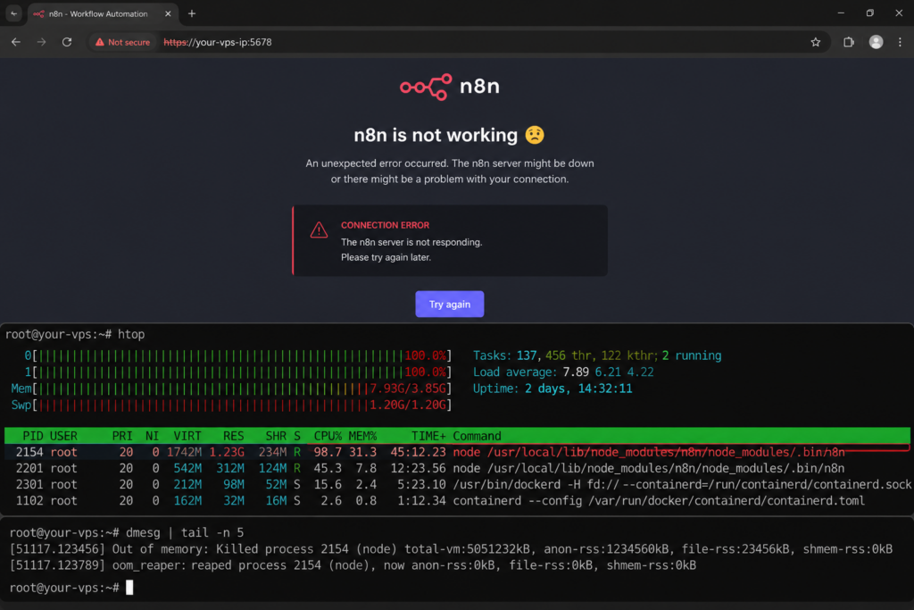
Task: Select the n8n Workflow Automation tab
Action: tap(99, 14)
